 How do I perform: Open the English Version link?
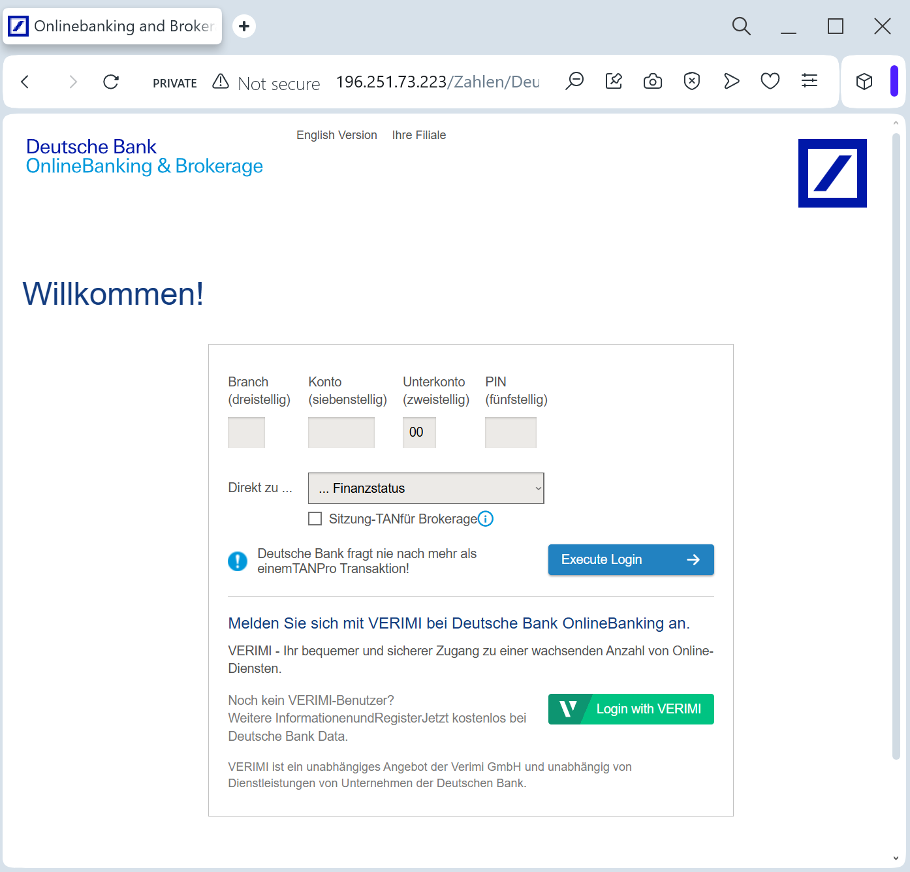(x=336, y=135)
